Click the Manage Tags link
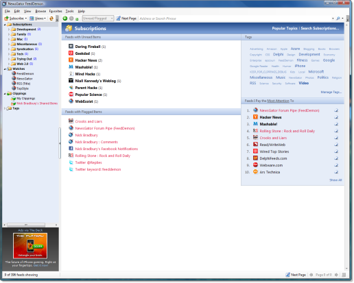The width and height of the screenshot is (354, 283). tap(331, 92)
